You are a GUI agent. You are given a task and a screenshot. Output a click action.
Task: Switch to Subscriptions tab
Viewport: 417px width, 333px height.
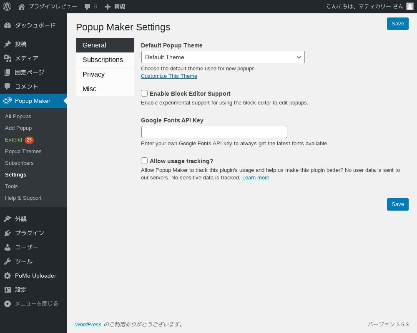(105, 60)
